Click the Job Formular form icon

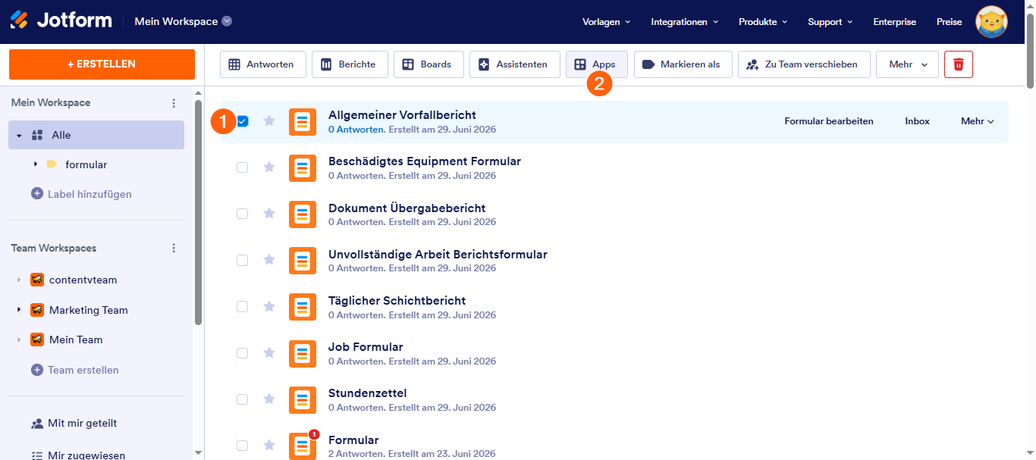[303, 354]
